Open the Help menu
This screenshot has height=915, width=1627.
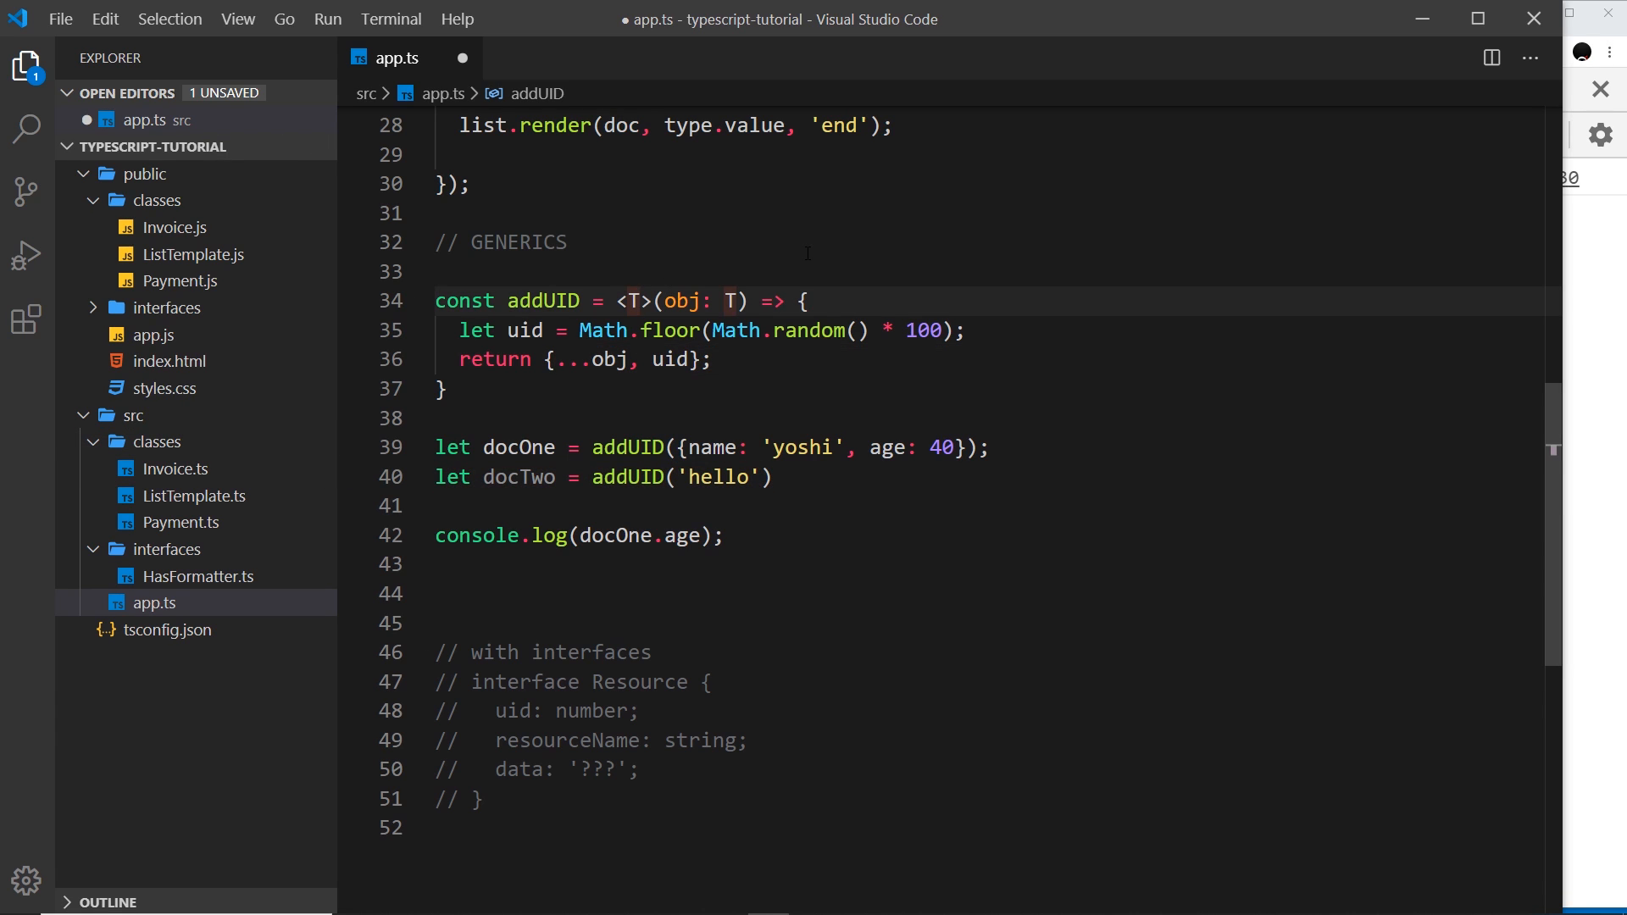[458, 19]
